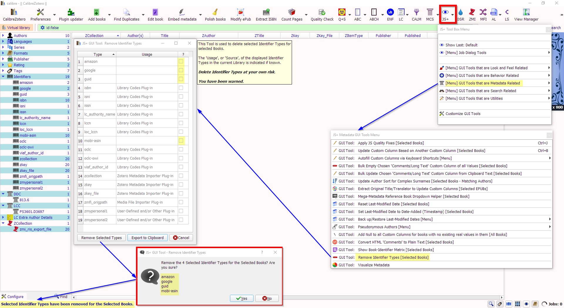Open calibre Preferences

click(x=41, y=15)
